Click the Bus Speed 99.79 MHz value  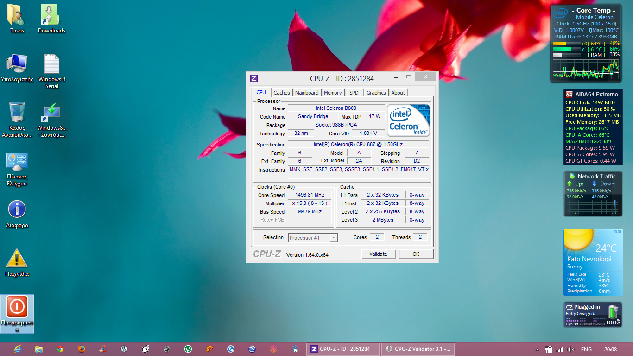point(310,212)
